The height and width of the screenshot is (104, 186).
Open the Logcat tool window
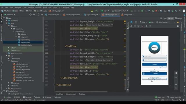(47, 97)
